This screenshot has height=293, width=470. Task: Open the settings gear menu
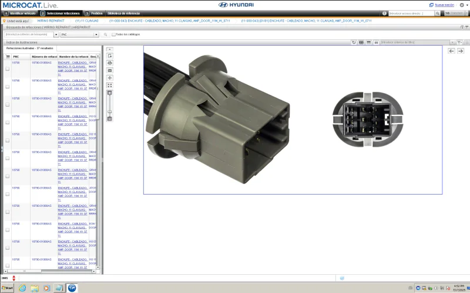click(x=462, y=5)
